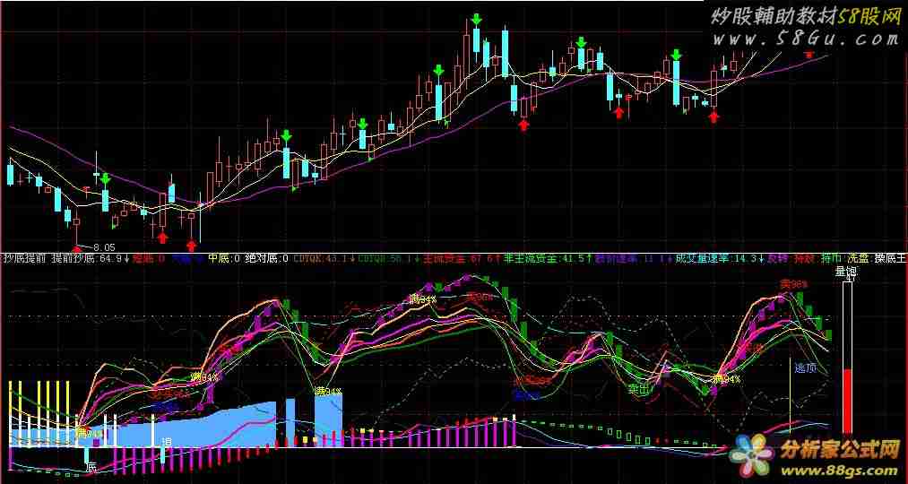The width and height of the screenshot is (908, 484).
Task: Click the 底 bottom signal marker
Action: (91, 467)
